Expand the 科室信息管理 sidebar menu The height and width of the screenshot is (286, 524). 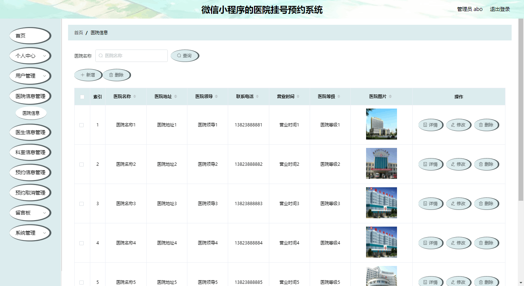[x=30, y=152]
